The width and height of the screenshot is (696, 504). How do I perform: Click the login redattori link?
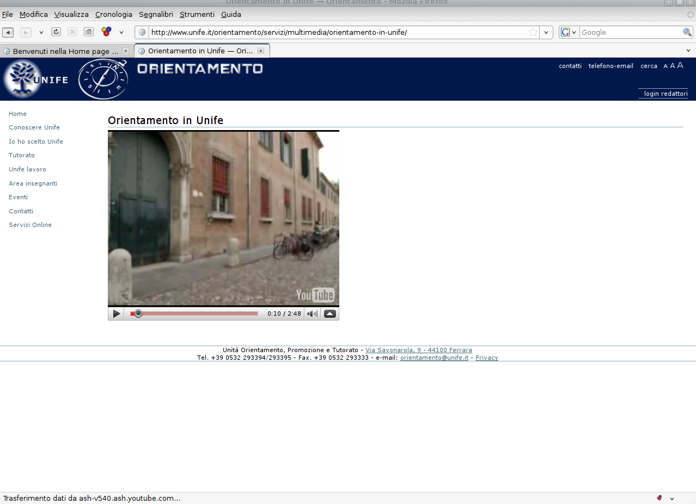click(666, 94)
